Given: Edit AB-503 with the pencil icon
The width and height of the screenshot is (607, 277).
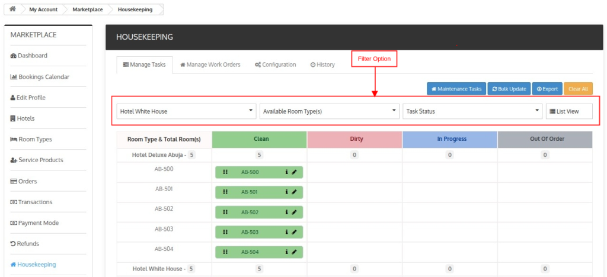Looking at the screenshot, I should click(294, 232).
